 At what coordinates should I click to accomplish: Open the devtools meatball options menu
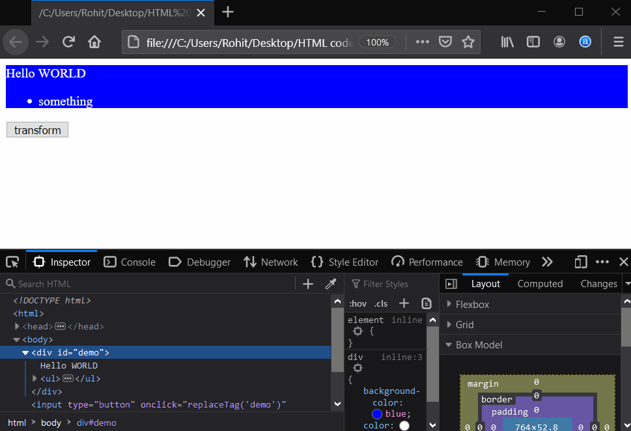pyautogui.click(x=602, y=261)
